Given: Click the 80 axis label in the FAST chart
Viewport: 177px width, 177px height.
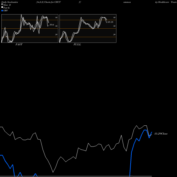Looking at the screenshot, I should 56,17.
